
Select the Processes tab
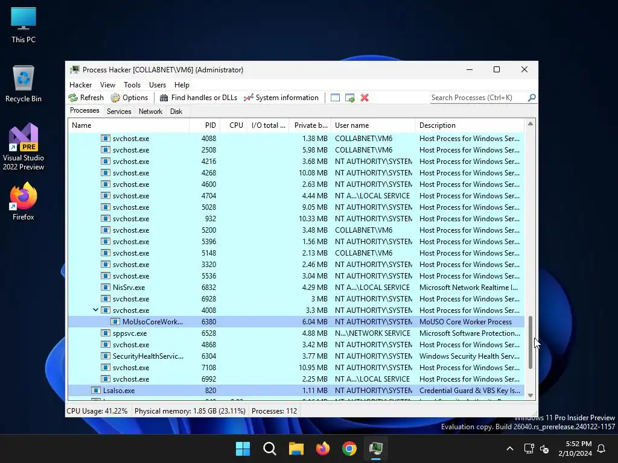click(84, 111)
